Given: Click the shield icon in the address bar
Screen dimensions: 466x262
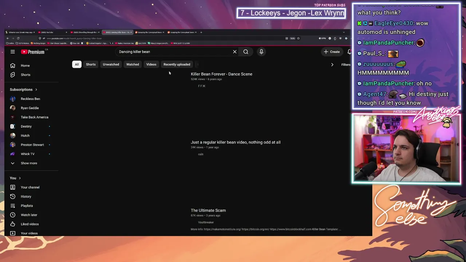Looking at the screenshot, I should click(x=40, y=38).
